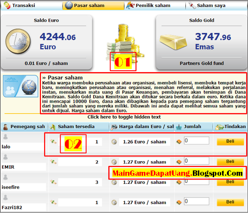Image resolution: width=248 pixels, height=213 pixels.
Task: Click EMIR's available shares value 2
Action: (x=97, y=162)
